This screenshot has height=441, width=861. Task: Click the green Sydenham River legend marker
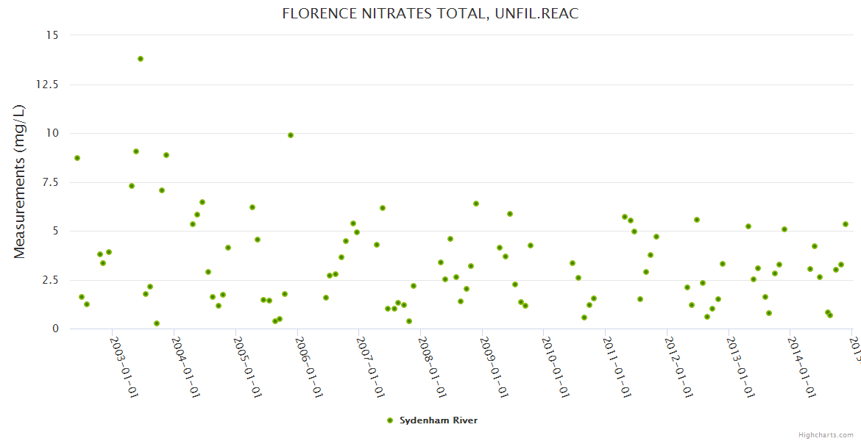(390, 420)
